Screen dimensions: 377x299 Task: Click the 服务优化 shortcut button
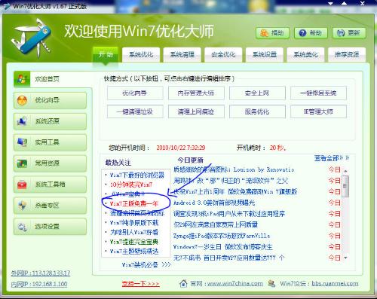click(257, 111)
